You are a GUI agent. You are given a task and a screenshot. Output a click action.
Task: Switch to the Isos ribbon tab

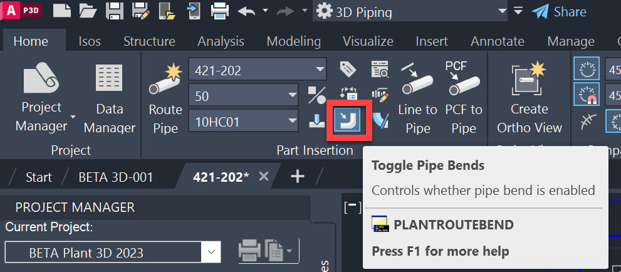(x=90, y=41)
